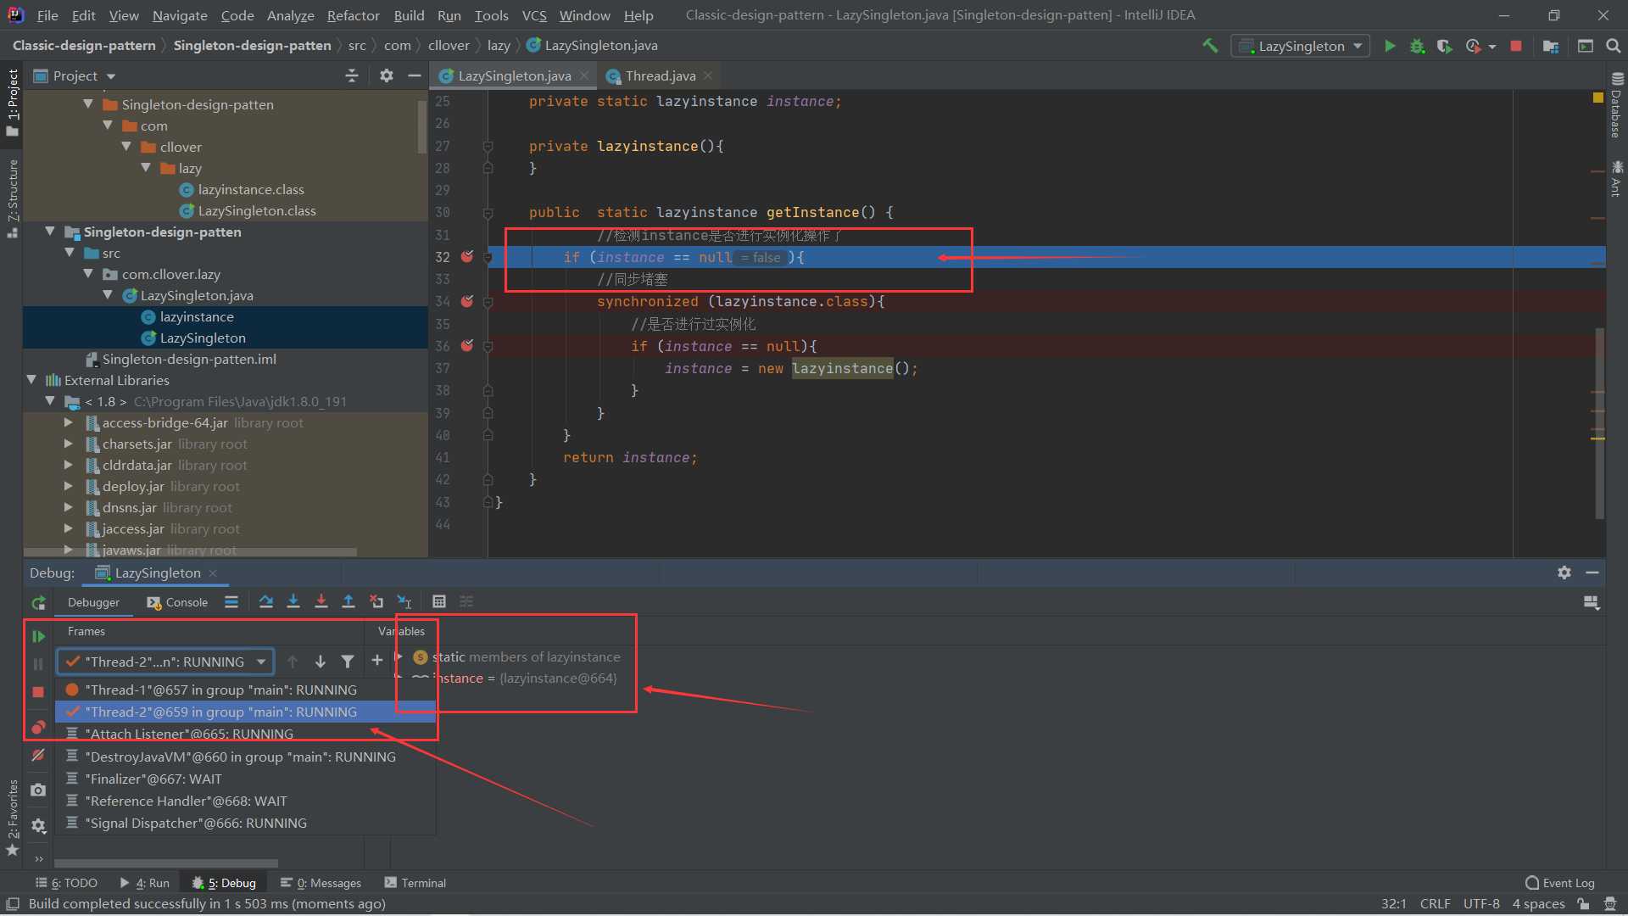Add new watch plus icon
Viewport: 1628px width, 916px height.
377,661
